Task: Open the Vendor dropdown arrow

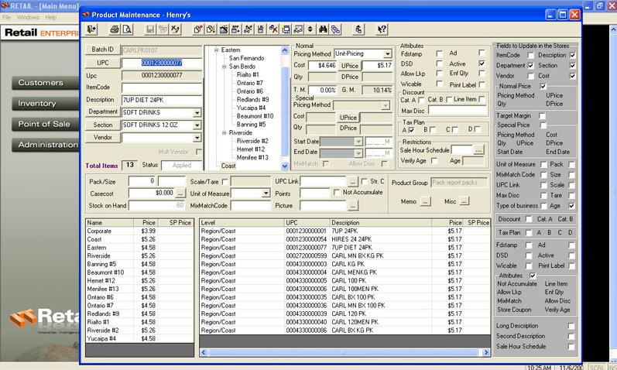Action: pos(197,137)
